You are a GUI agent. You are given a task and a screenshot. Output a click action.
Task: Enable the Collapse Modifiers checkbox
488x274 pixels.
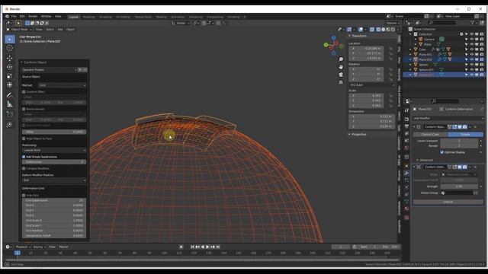tap(24, 168)
